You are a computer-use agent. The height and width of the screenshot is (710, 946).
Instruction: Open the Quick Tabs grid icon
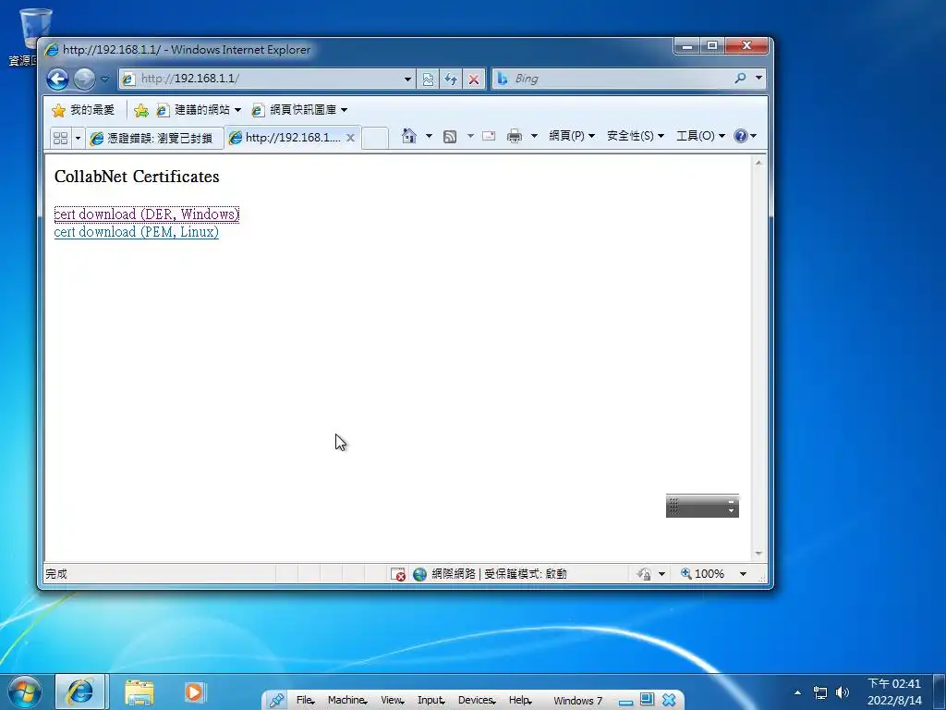point(60,139)
